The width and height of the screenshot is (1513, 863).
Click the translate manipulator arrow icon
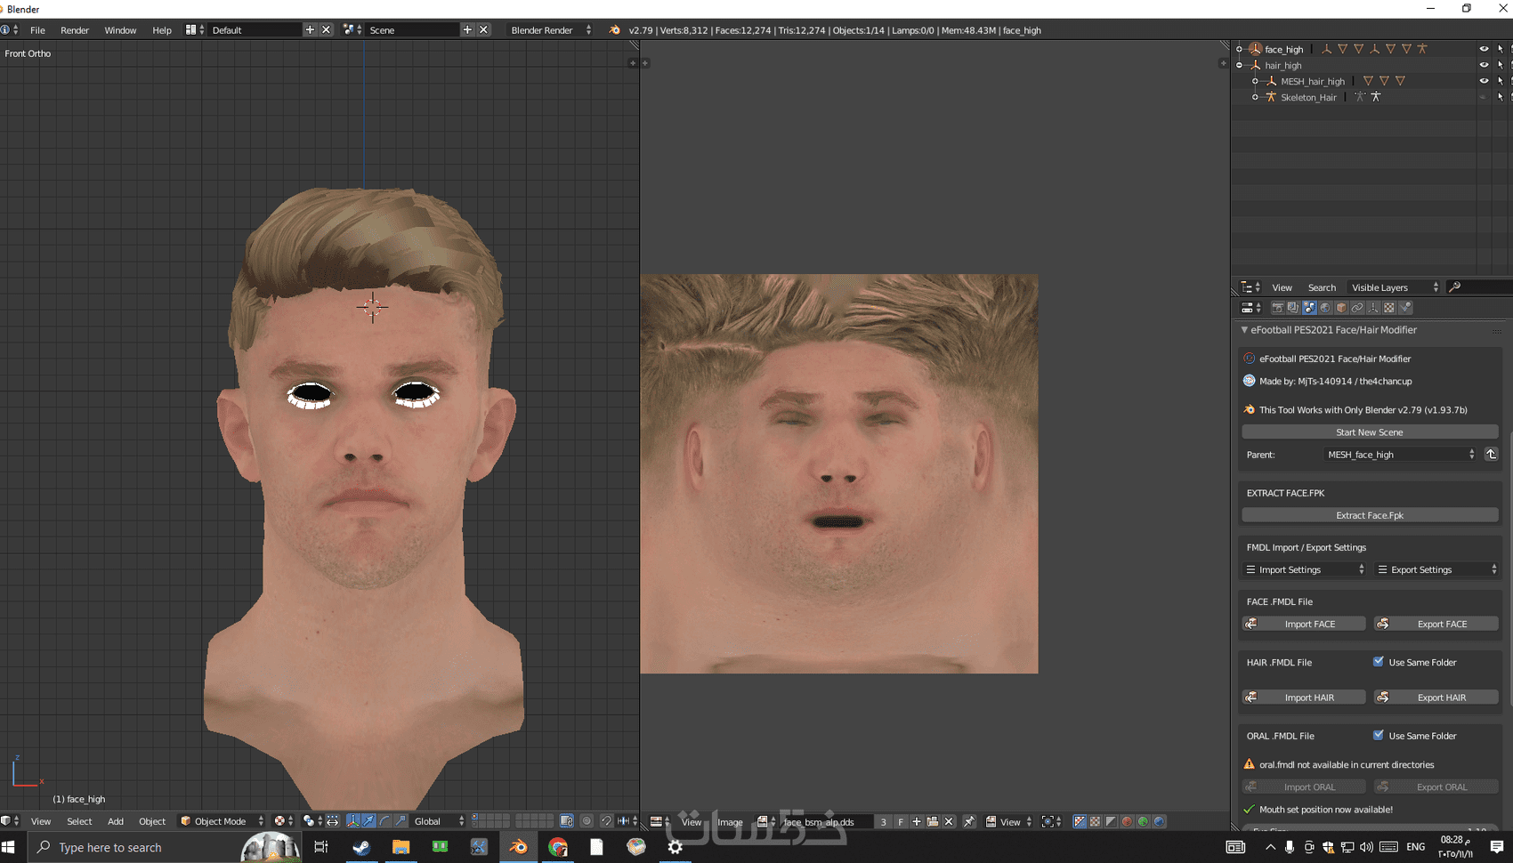[x=369, y=821]
